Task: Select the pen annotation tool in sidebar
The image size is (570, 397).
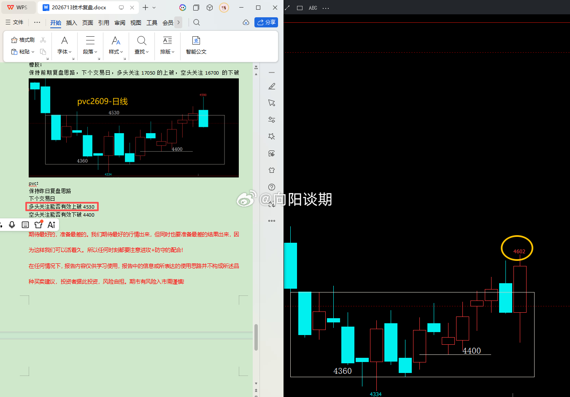Action: pos(272,86)
